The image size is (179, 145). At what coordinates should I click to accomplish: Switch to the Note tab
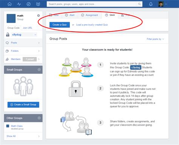[x=54, y=15]
